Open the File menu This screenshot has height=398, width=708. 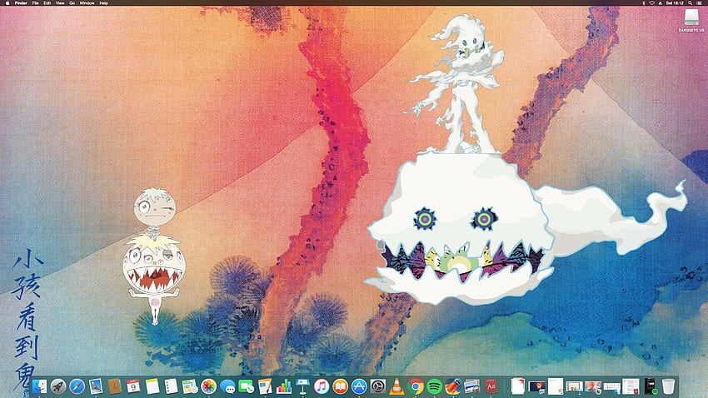pyautogui.click(x=35, y=2)
